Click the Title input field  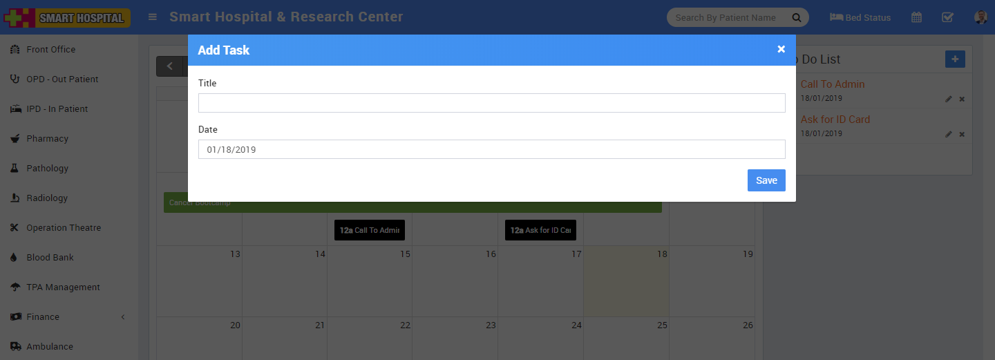(x=491, y=103)
